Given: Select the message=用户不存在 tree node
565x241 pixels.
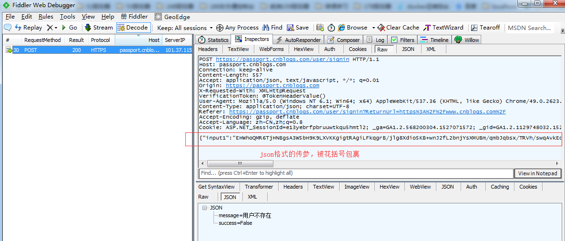Looking at the screenshot, I should point(245,216).
